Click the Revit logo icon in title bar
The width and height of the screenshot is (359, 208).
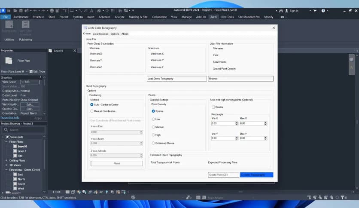[3, 10]
